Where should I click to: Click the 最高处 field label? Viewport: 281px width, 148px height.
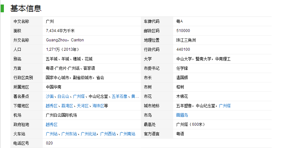click(x=150, y=124)
